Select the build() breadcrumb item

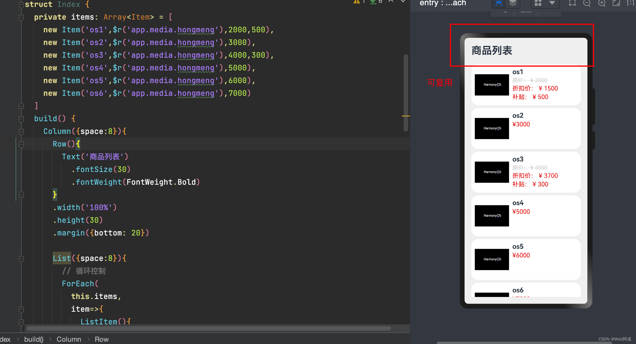[34, 339]
